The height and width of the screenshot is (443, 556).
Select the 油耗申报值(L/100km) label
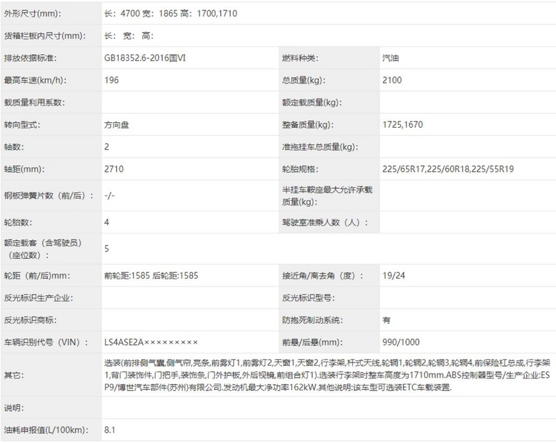point(46,430)
